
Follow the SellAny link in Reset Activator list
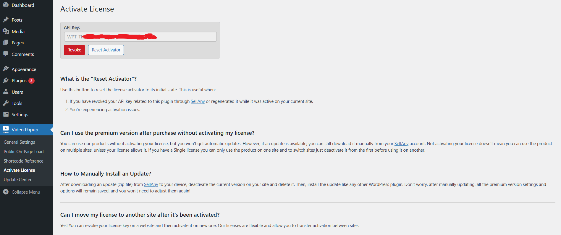(x=198, y=101)
